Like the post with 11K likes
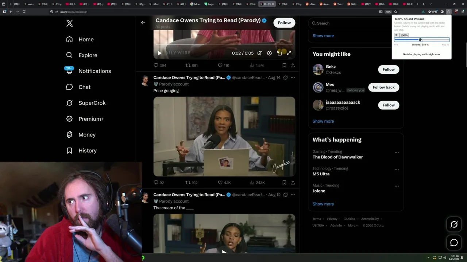Viewport: 467px width, 262px height. 223,65
